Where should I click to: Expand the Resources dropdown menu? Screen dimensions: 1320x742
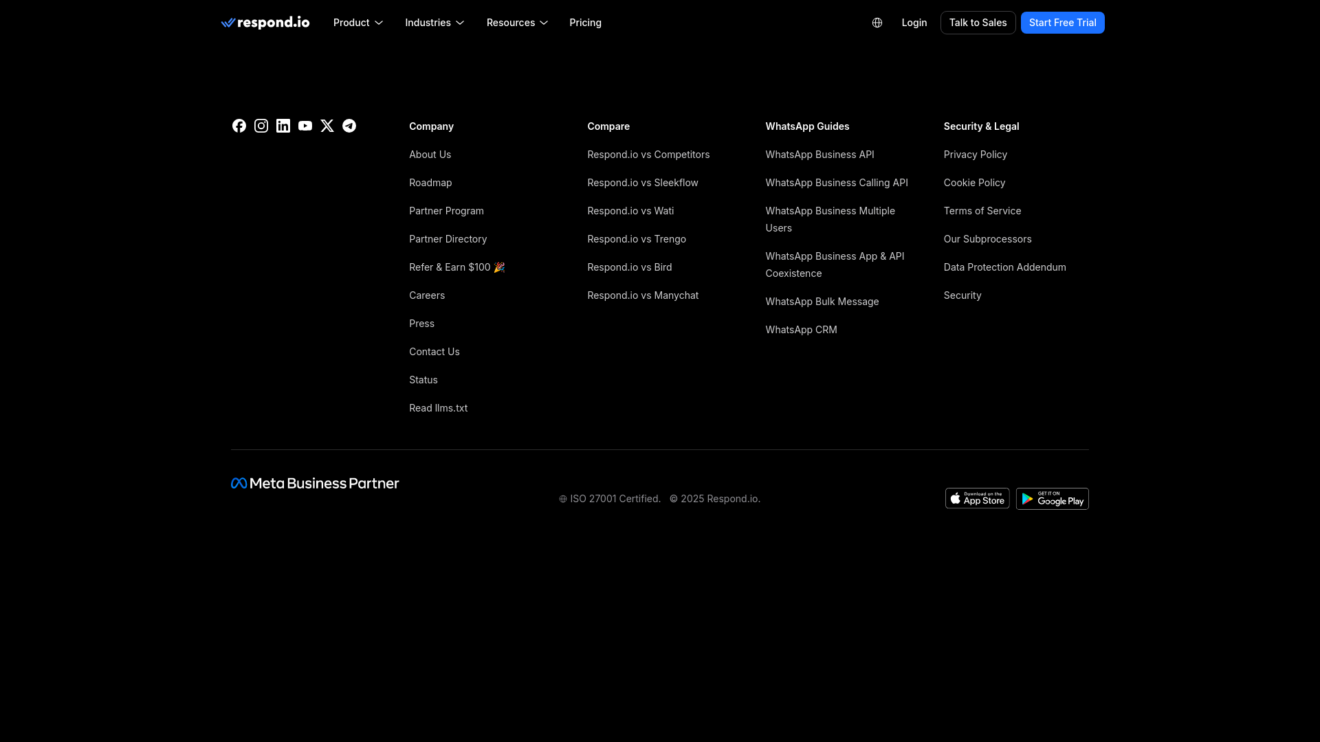[x=517, y=23]
